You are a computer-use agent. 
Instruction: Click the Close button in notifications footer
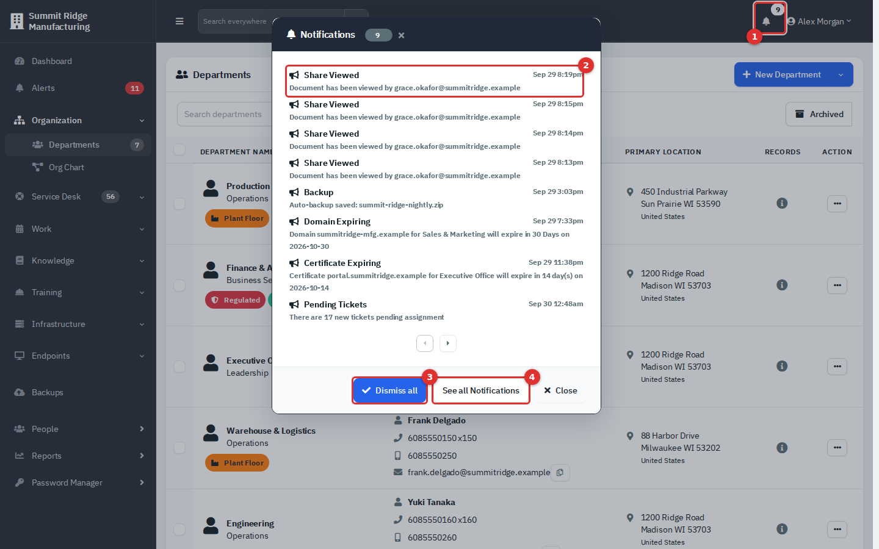click(x=560, y=390)
